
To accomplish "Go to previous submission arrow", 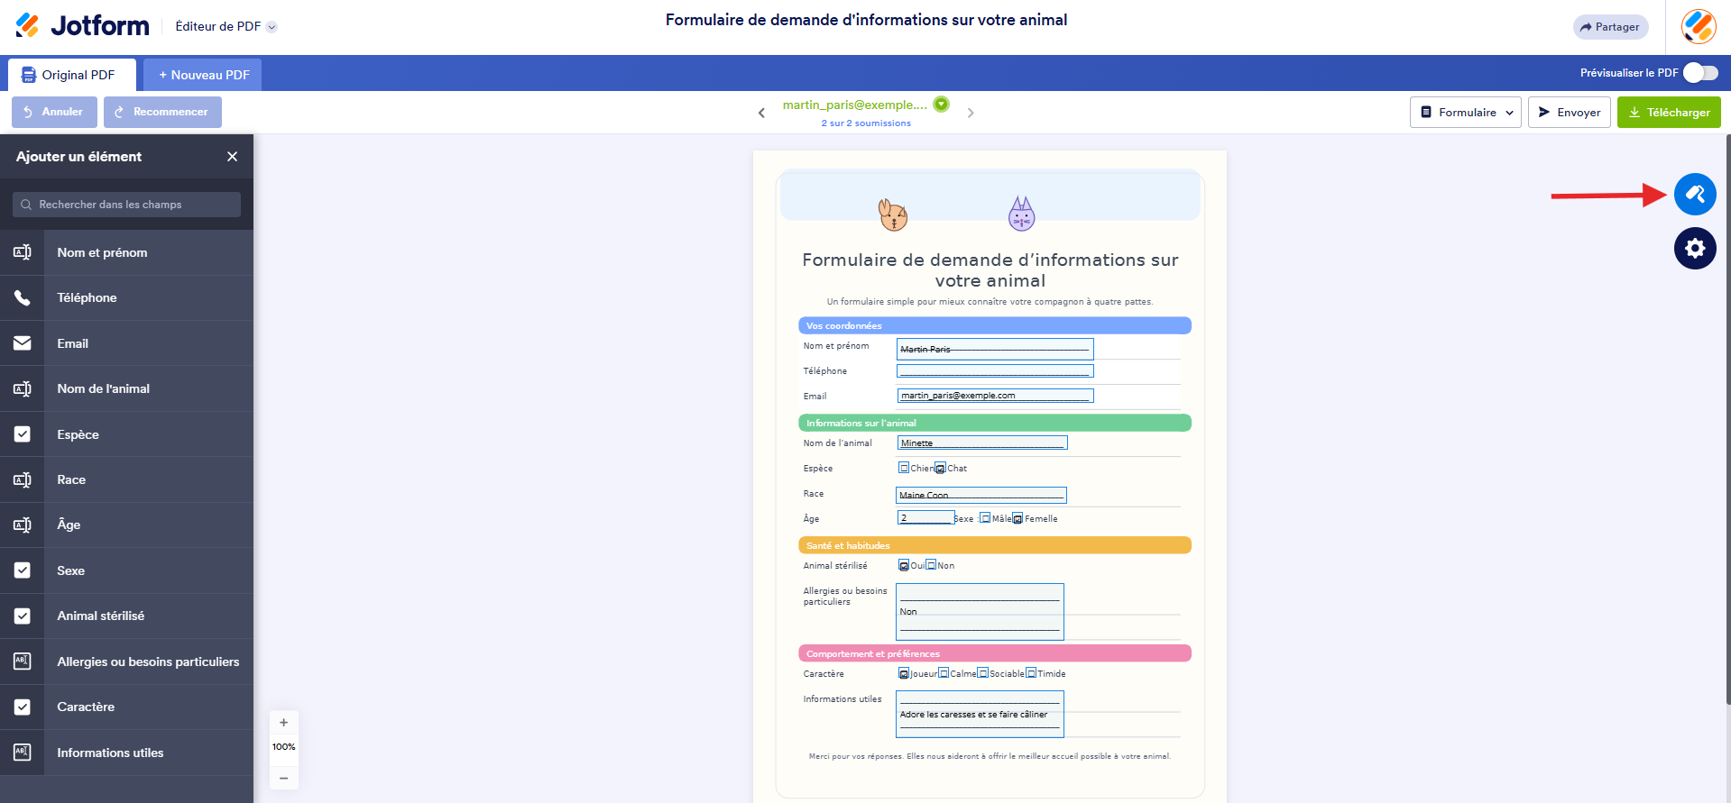I will coord(761,113).
